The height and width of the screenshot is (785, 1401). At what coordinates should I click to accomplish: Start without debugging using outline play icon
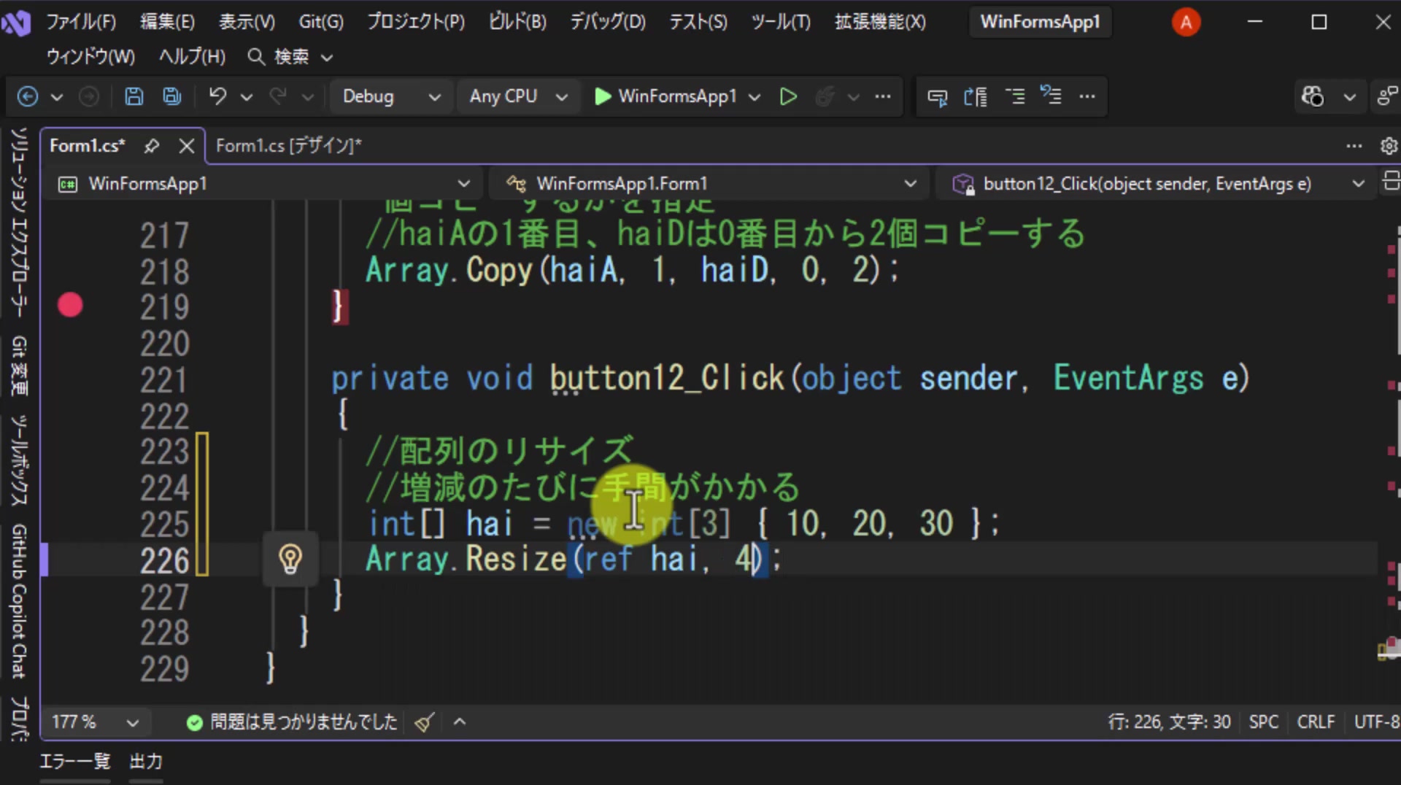tap(788, 96)
